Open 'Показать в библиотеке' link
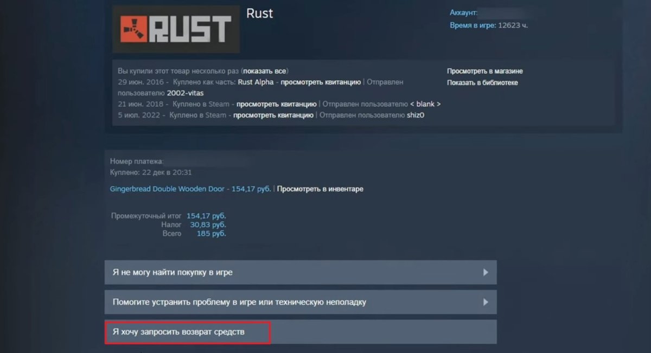651x353 pixels. [x=482, y=82]
